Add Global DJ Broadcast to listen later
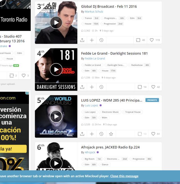 point(101,40)
